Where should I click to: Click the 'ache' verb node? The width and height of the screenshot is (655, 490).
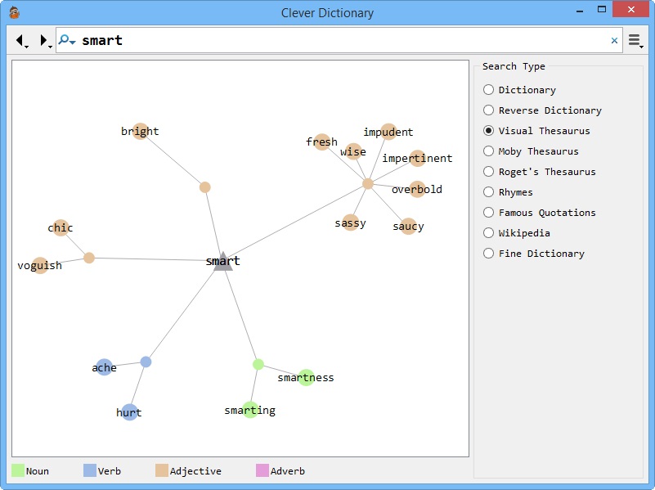[104, 367]
